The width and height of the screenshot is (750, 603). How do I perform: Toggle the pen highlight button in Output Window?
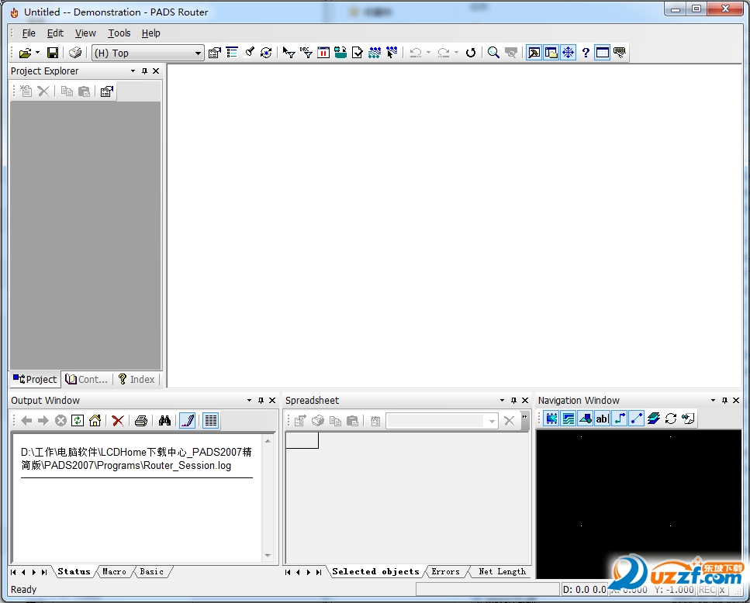[x=187, y=420]
